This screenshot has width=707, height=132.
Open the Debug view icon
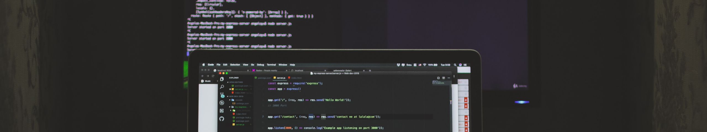(x=222, y=103)
